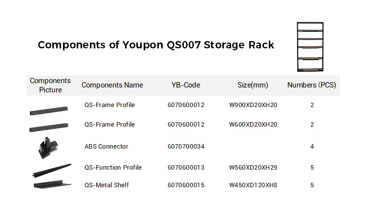The height and width of the screenshot is (218, 366).
Task: Click the QS-Metal Shelf component picture
Action: click(52, 185)
